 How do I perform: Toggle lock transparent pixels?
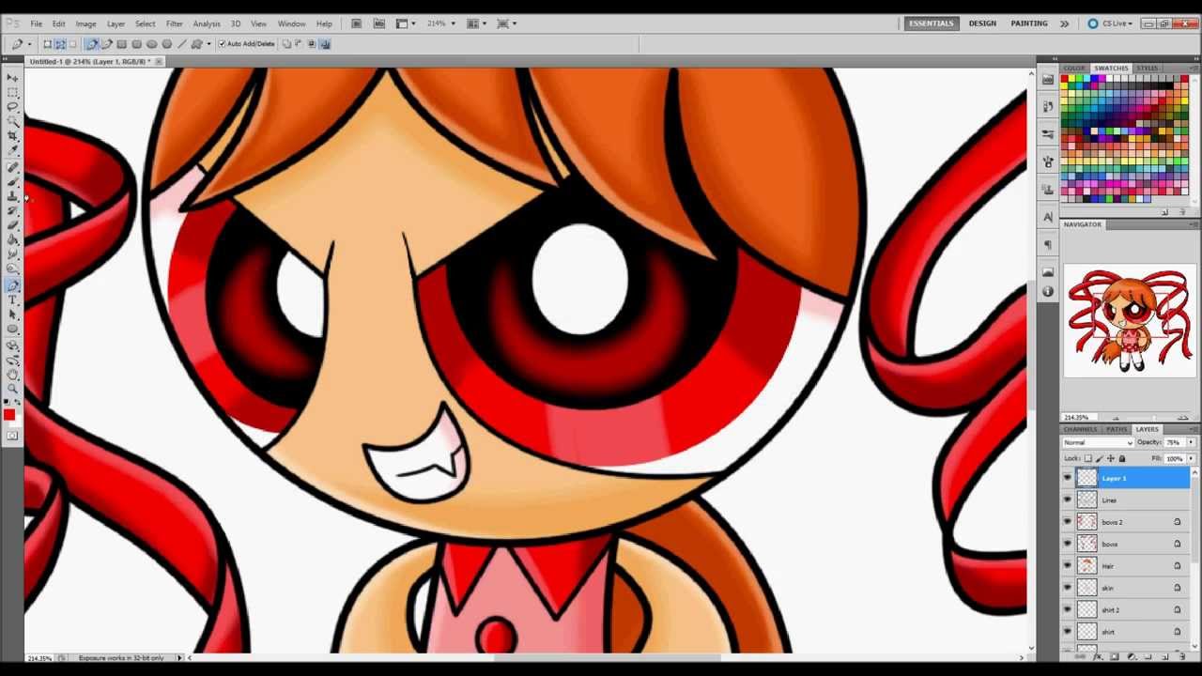click(x=1087, y=458)
